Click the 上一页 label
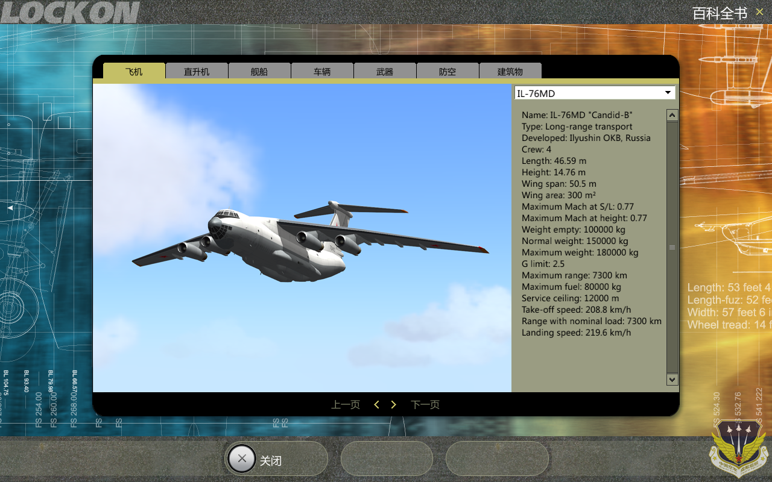This screenshot has height=482, width=772. coord(346,405)
